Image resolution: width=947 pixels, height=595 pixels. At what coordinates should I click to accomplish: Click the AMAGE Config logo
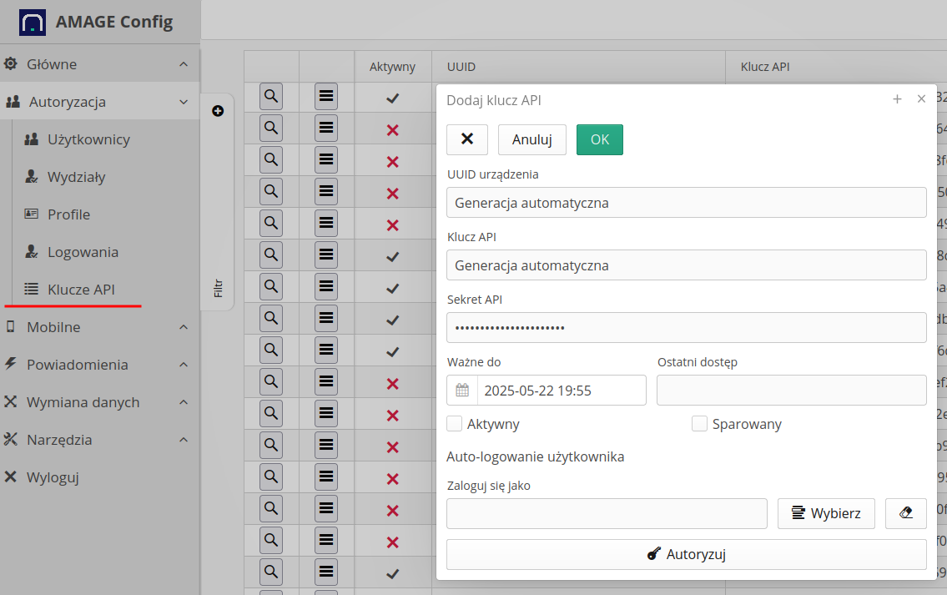click(x=33, y=22)
